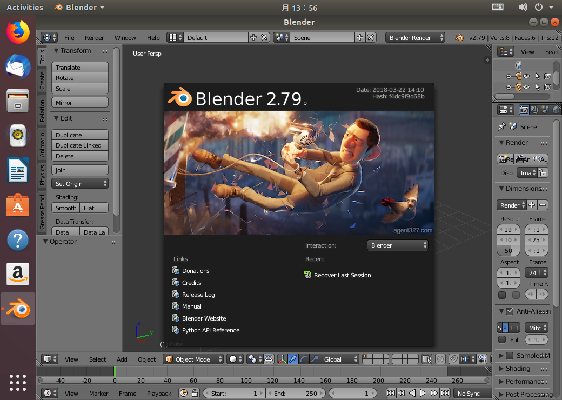The image size is (562, 400).
Task: Toggle the lock interface icon beside Display
Action: click(x=543, y=173)
